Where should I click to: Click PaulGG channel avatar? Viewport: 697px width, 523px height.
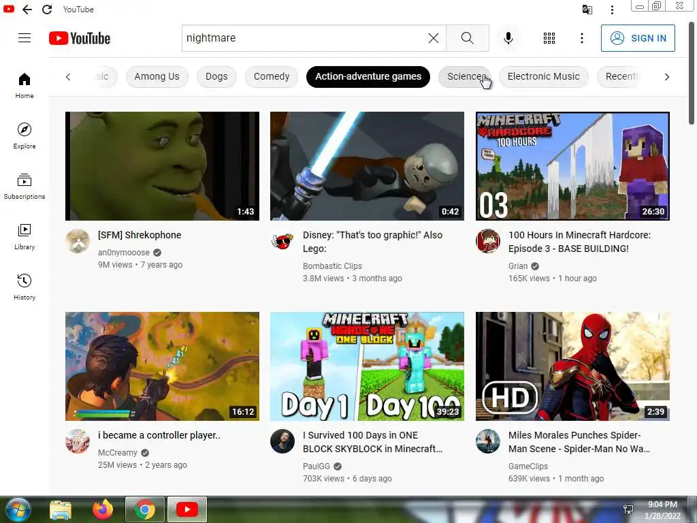(x=282, y=441)
